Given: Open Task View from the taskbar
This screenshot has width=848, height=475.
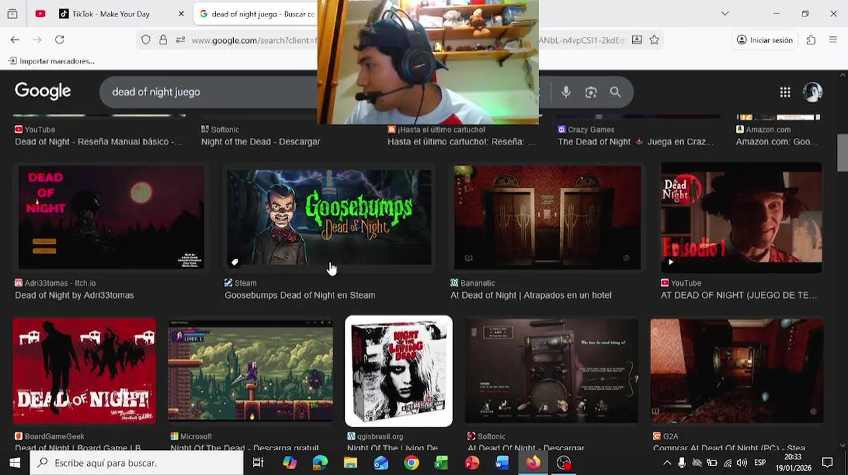Looking at the screenshot, I should [x=258, y=463].
